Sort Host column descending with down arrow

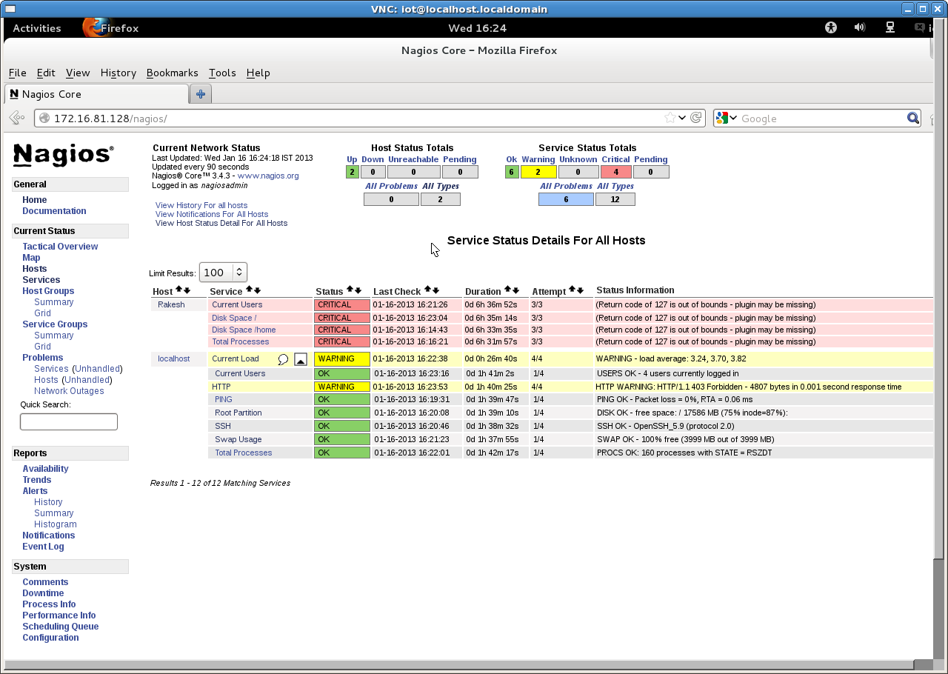[187, 290]
